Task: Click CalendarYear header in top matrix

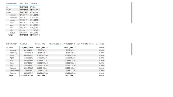Action: coord(11,4)
